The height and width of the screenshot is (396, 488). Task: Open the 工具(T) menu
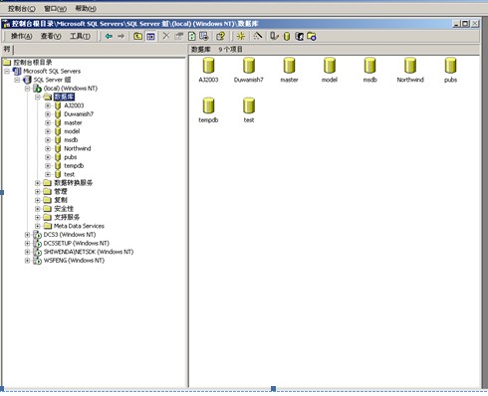pos(80,36)
